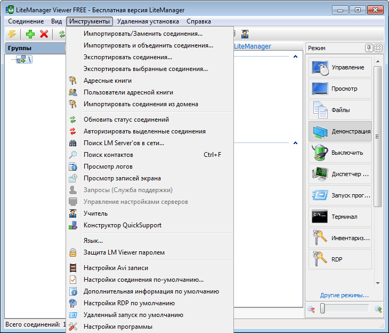Image resolution: width=389 pixels, height=333 pixels.
Task: Open the Вид menu
Action: tap(56, 21)
